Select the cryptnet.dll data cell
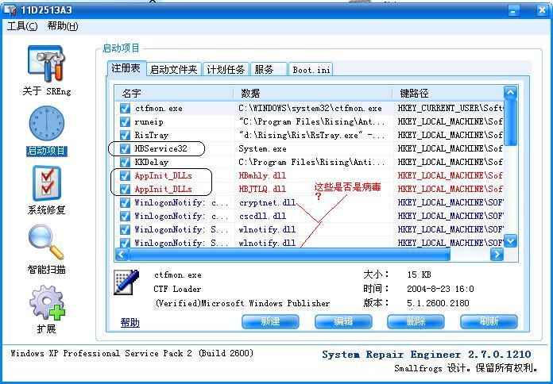Screen dimensions: 553x384 (x=267, y=202)
